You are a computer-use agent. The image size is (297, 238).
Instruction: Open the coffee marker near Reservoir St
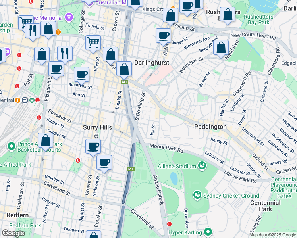pos(81,74)
